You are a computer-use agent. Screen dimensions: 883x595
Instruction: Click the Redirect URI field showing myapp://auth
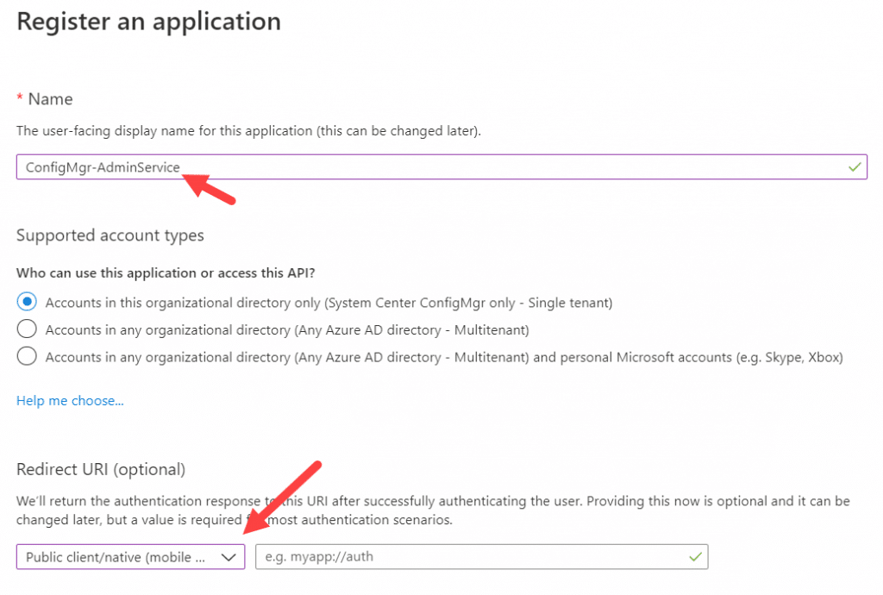(x=481, y=557)
